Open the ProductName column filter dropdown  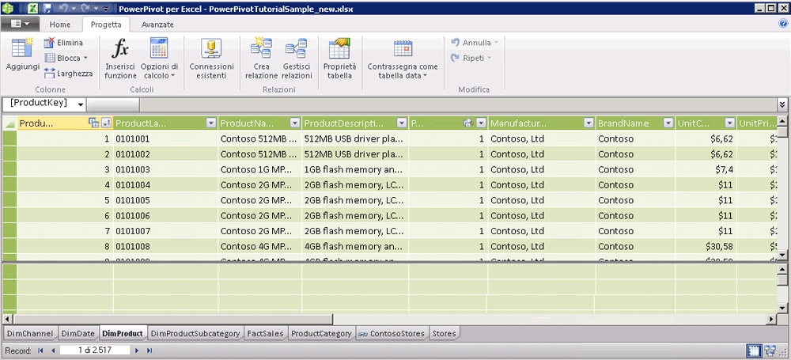(x=294, y=123)
